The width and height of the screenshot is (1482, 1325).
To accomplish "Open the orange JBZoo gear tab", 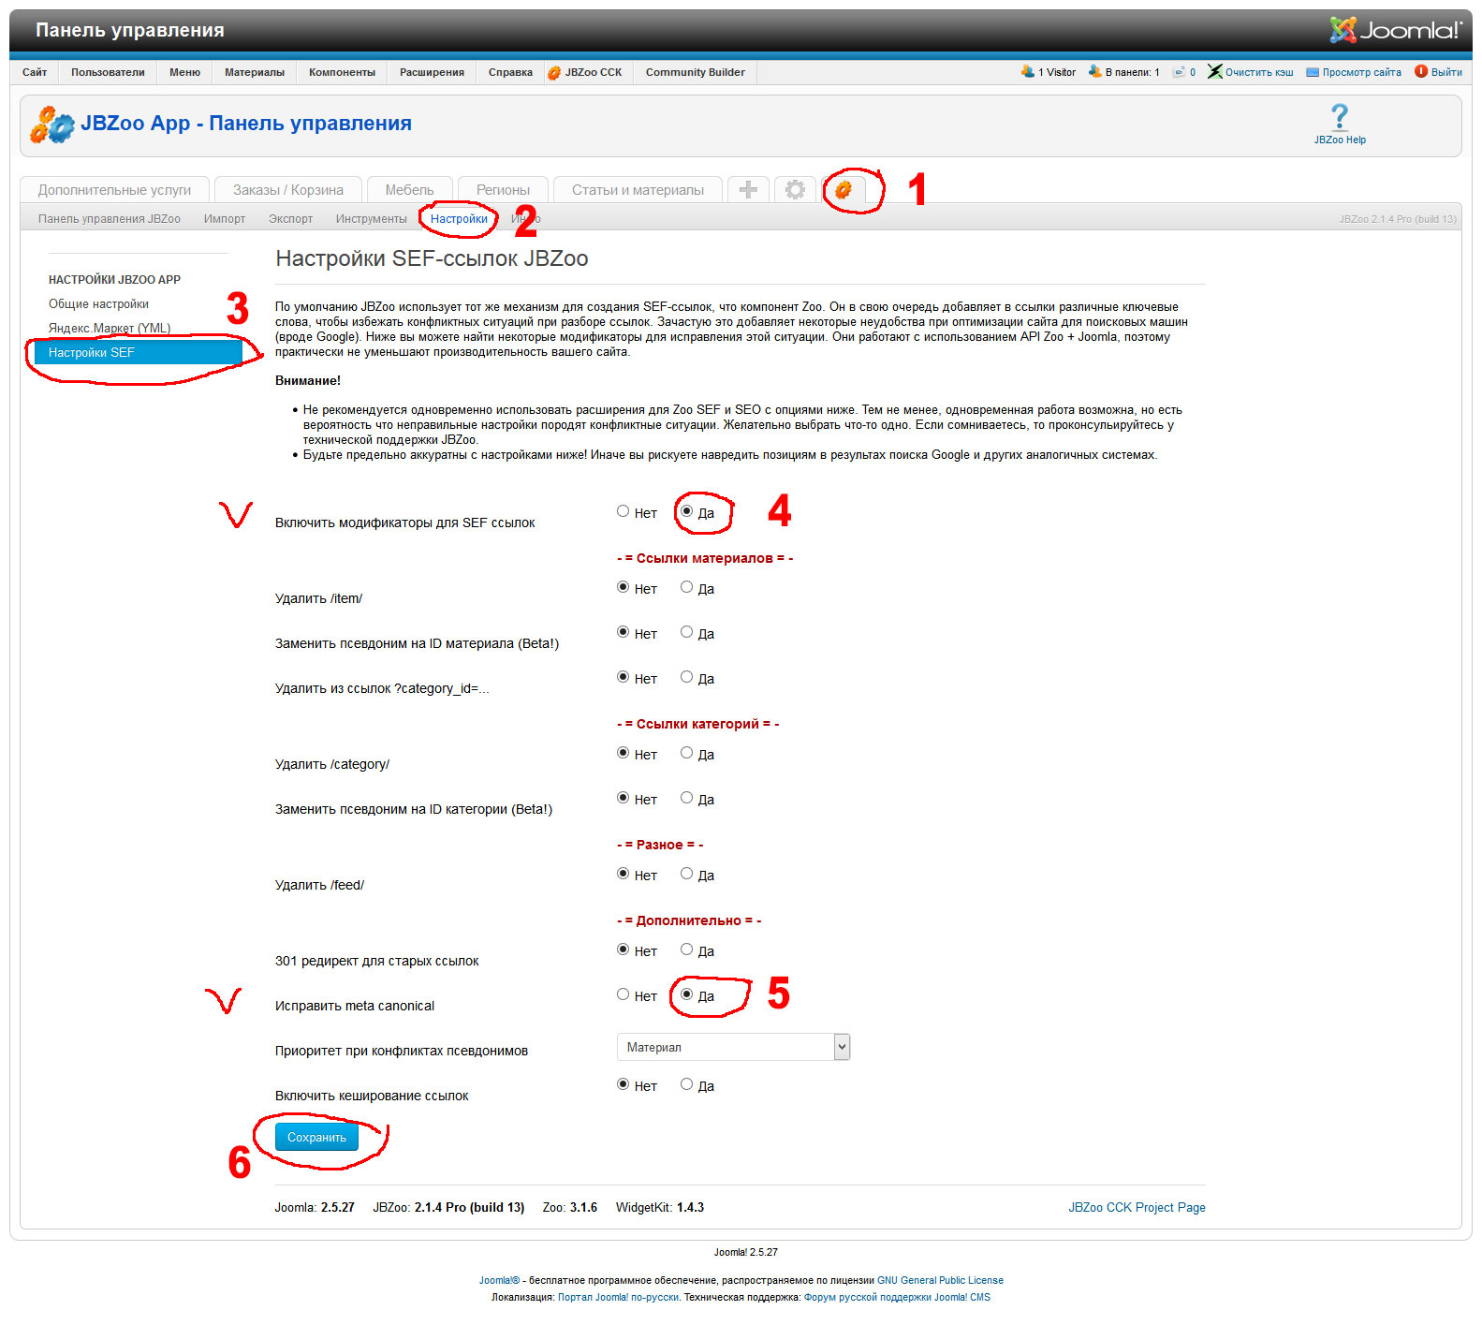I will (844, 190).
